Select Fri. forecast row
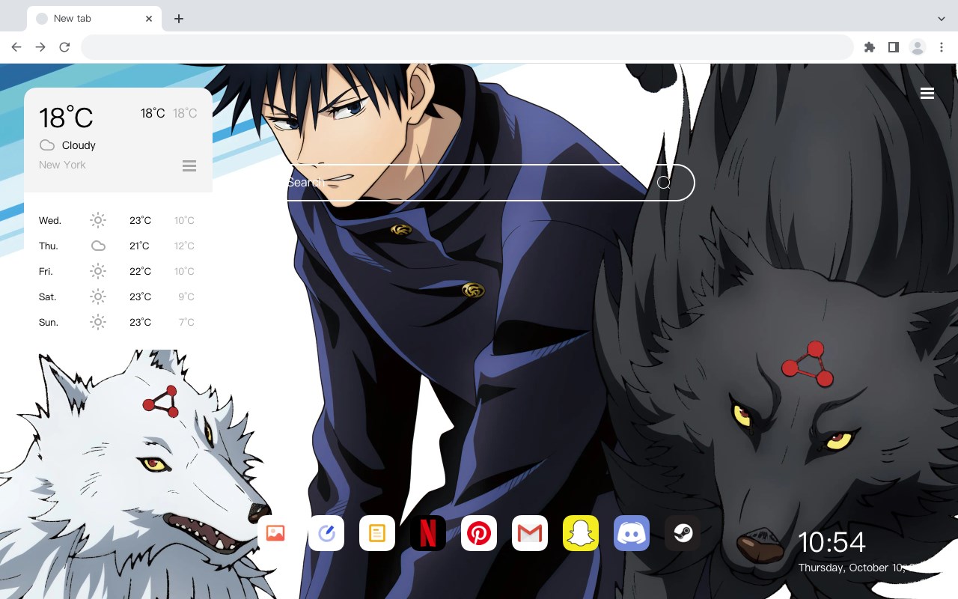958x599 pixels. click(118, 271)
